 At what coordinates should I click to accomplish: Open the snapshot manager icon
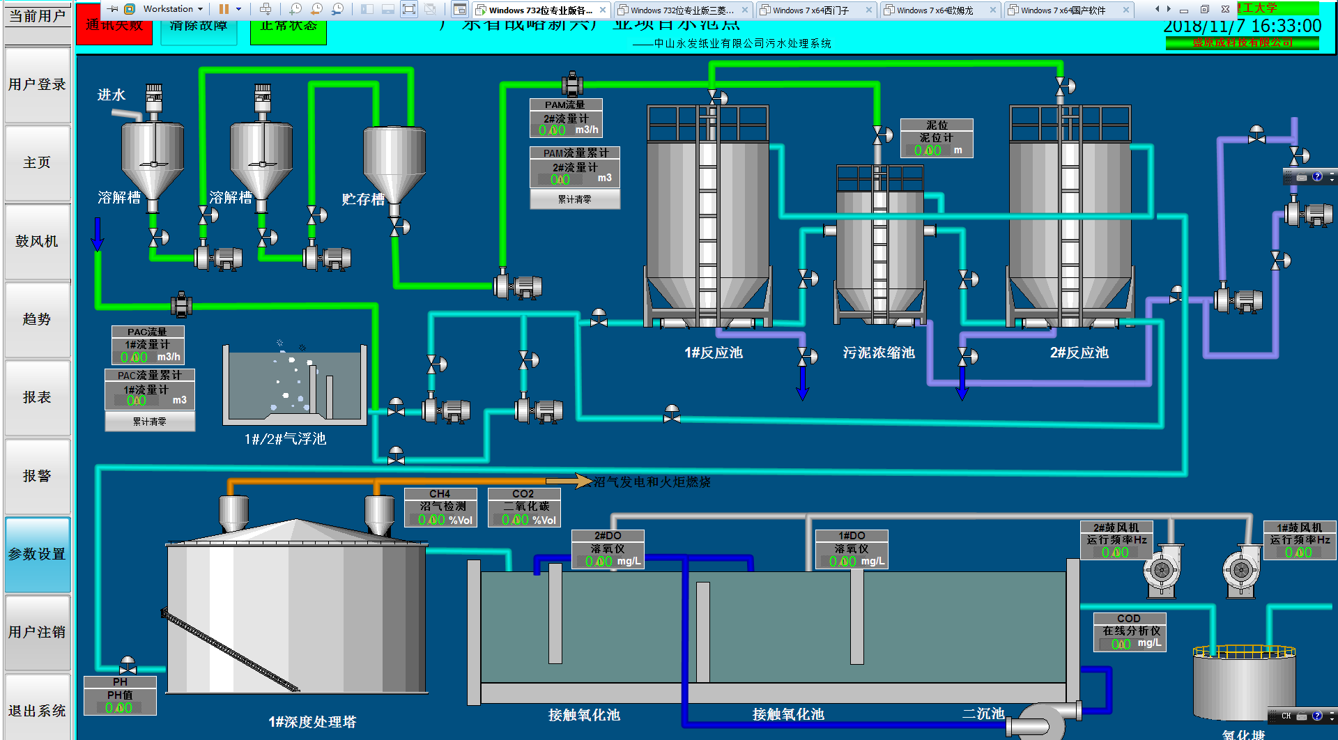tap(337, 9)
